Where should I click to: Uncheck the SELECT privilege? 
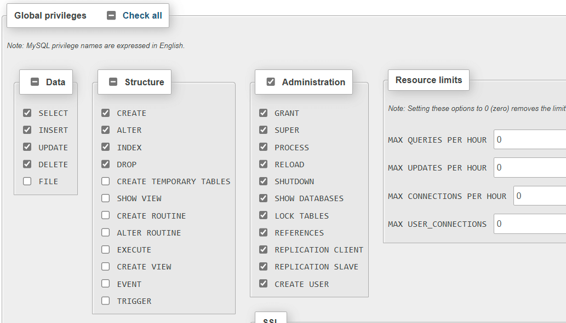[27, 113]
